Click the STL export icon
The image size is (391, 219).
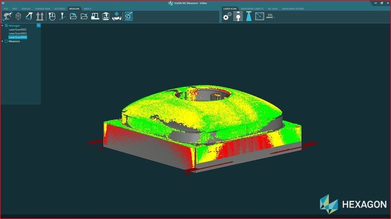pyautogui.click(x=271, y=16)
